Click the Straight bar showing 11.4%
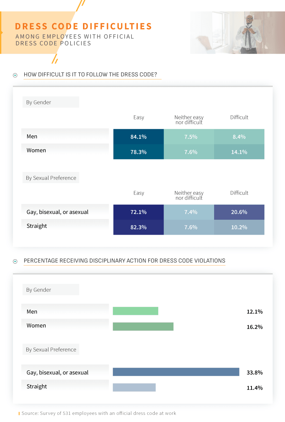Viewport: 285px width, 422px height. (x=134, y=387)
